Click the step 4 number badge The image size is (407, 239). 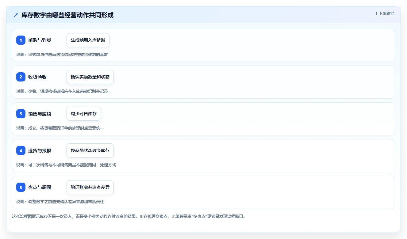point(21,150)
